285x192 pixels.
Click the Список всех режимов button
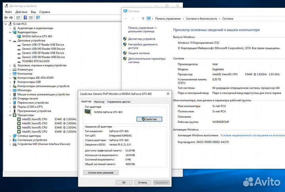(101, 173)
